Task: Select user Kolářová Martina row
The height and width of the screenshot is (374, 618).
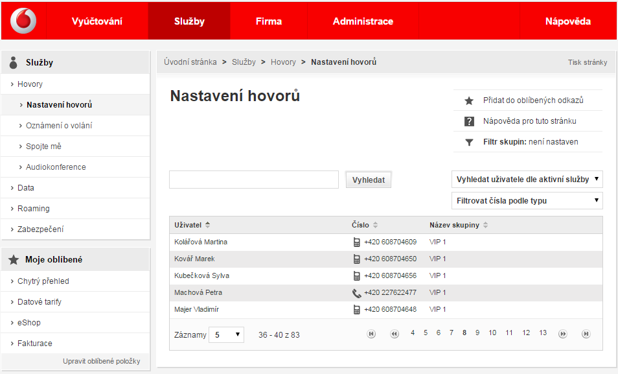Action: click(x=386, y=242)
